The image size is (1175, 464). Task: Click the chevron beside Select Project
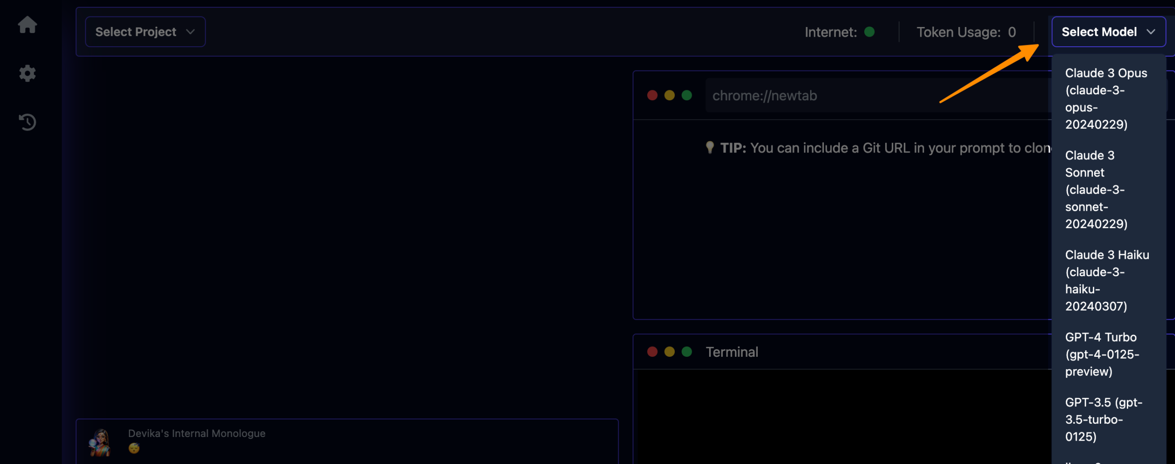tap(190, 32)
